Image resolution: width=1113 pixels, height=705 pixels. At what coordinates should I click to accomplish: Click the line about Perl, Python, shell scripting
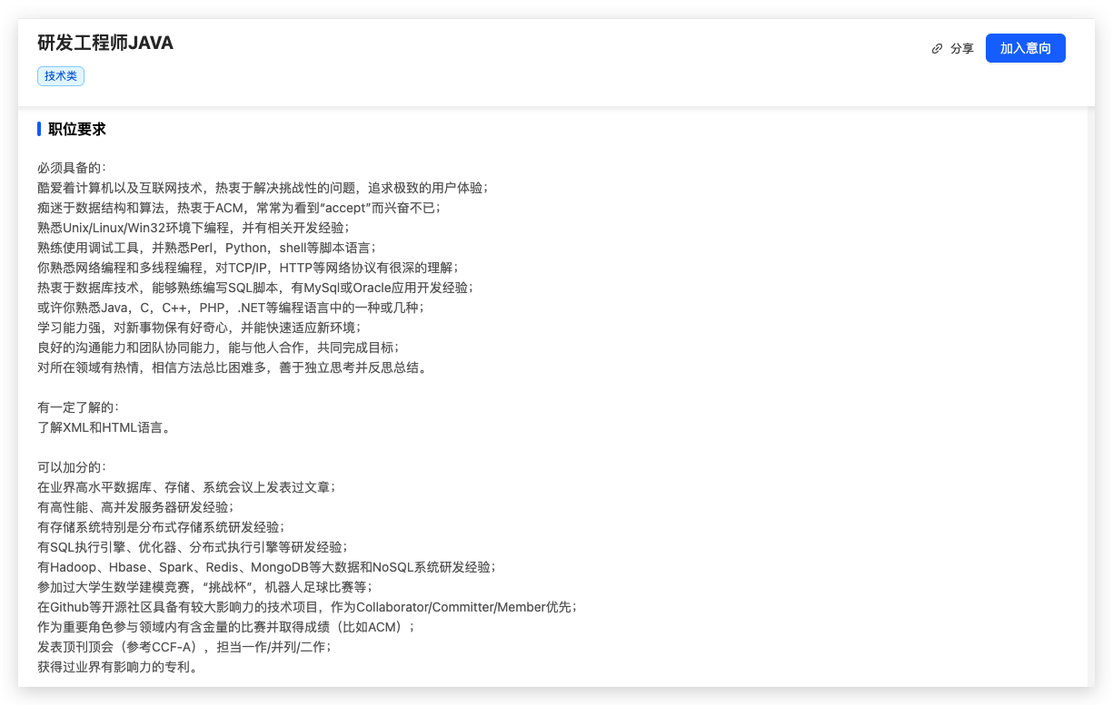click(x=206, y=248)
